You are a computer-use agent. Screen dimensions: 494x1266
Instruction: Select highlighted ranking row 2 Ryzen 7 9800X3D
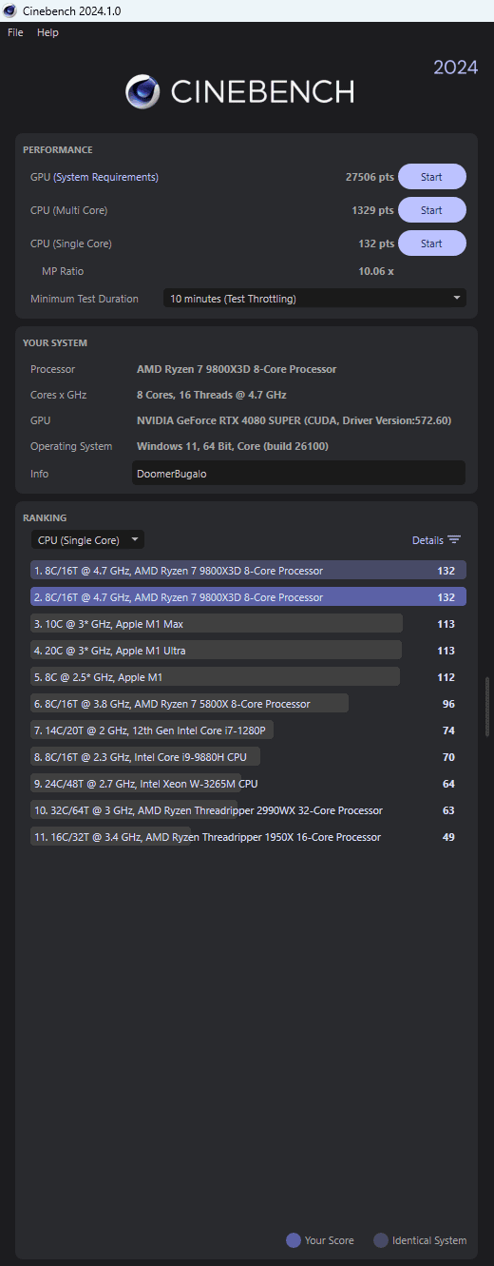coord(248,597)
